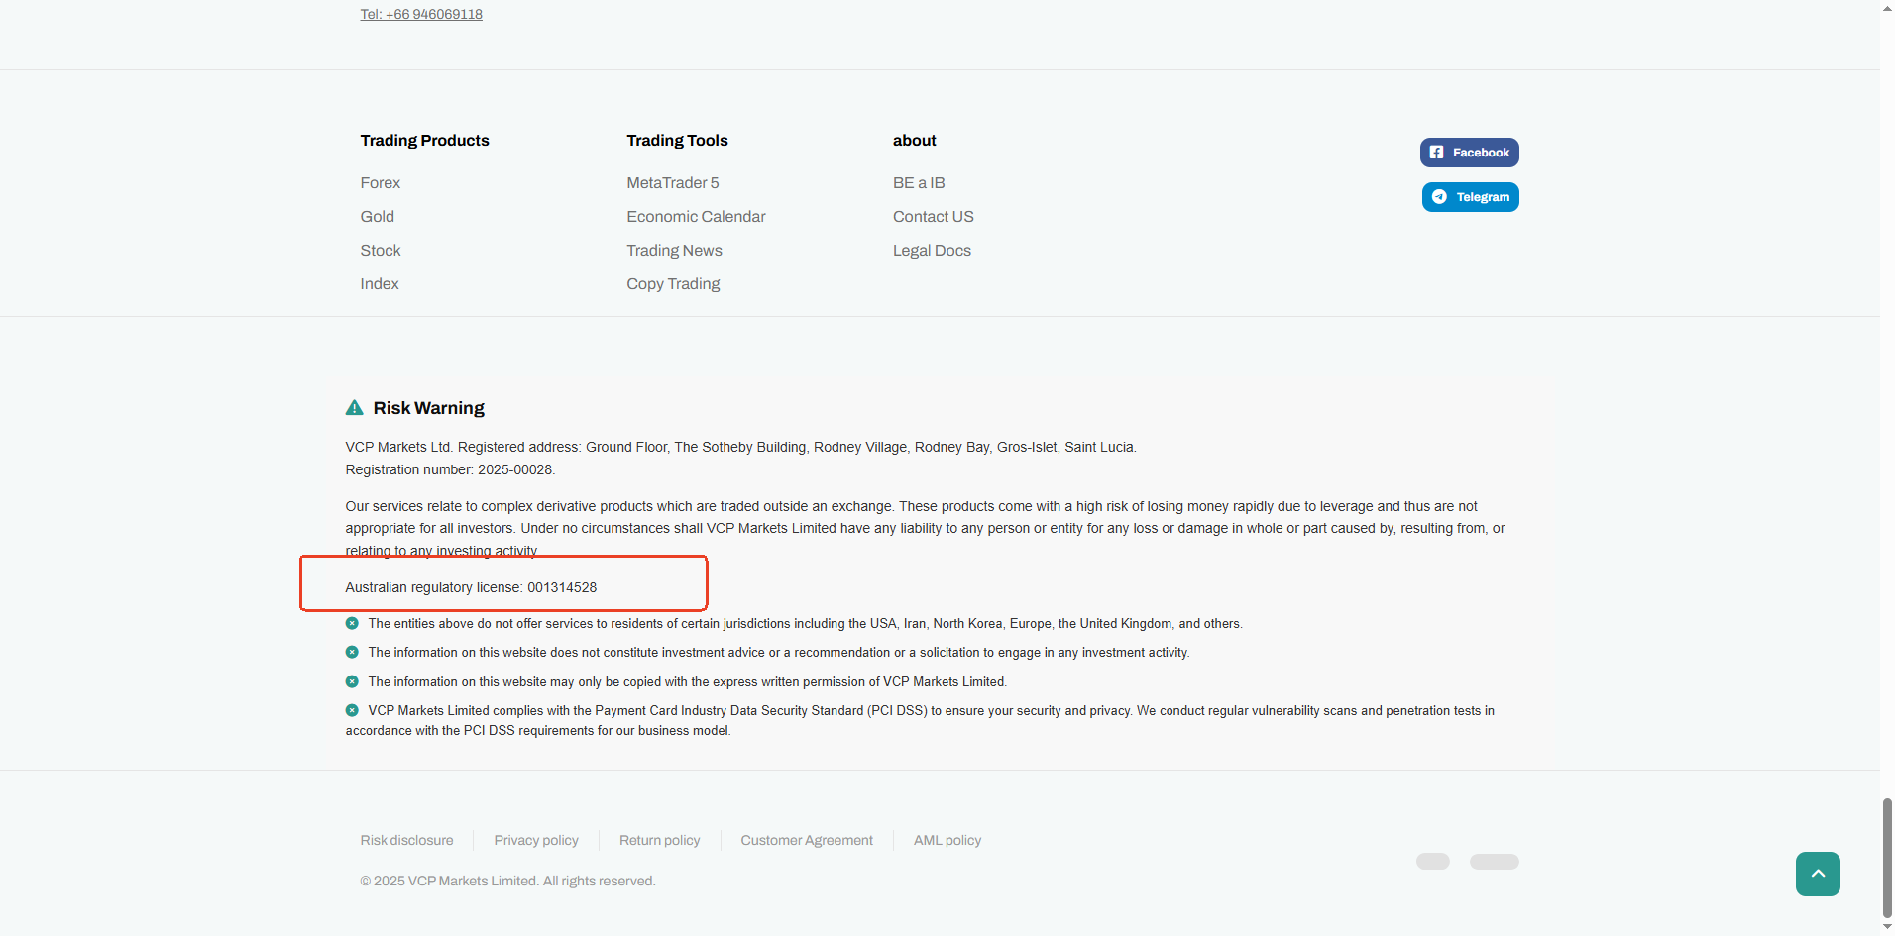Open the Trading News page

pos(674,251)
